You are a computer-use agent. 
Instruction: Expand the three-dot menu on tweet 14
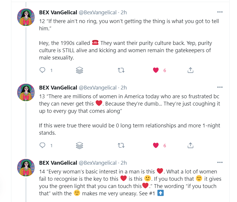(x=220, y=162)
